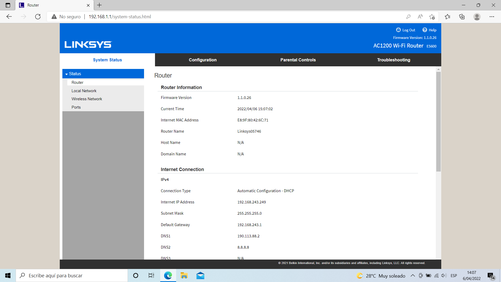Viewport: 501px width, 282px height.
Task: Expand the system tray hidden icons
Action: pyautogui.click(x=413, y=275)
